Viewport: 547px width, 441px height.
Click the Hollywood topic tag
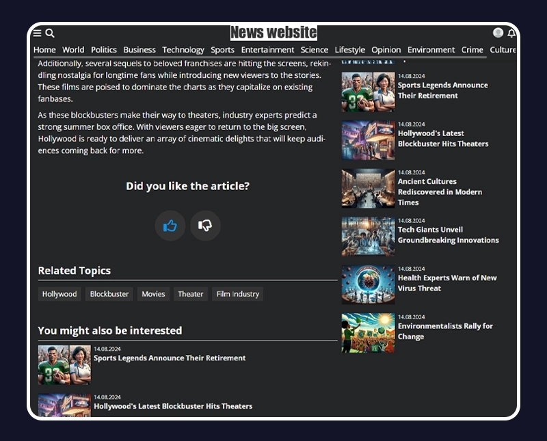click(x=59, y=294)
